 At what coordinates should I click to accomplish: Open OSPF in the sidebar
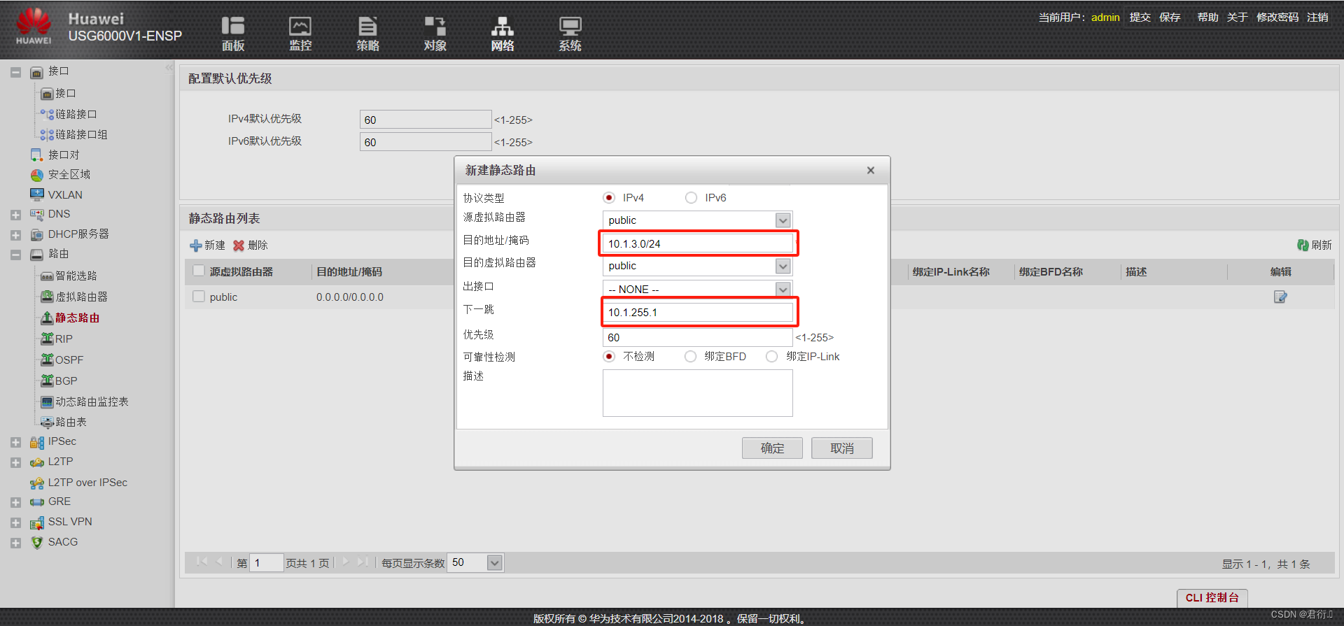tap(69, 360)
